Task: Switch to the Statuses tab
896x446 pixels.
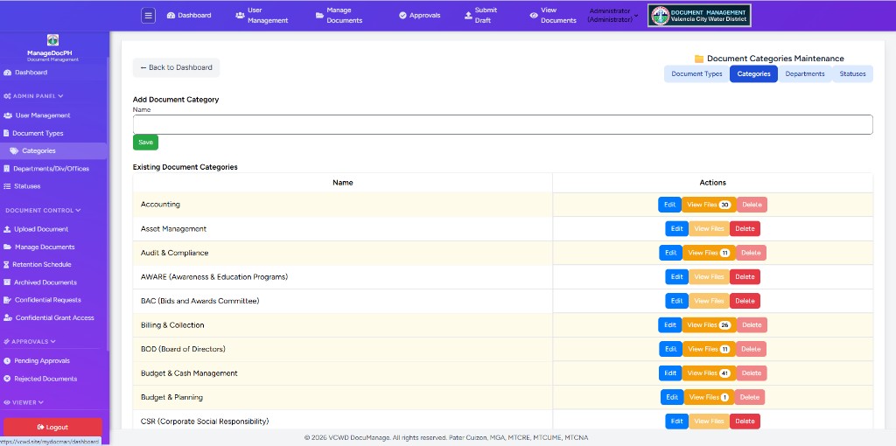Action: coord(852,73)
